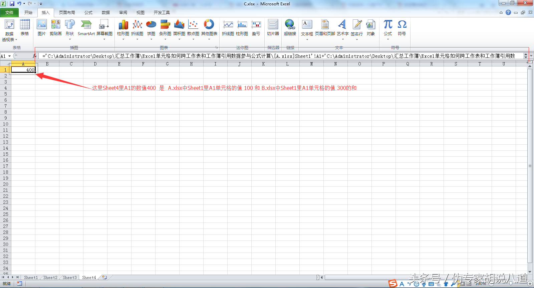
Task: Open Clip Art (剪贴画)
Action: click(x=56, y=28)
